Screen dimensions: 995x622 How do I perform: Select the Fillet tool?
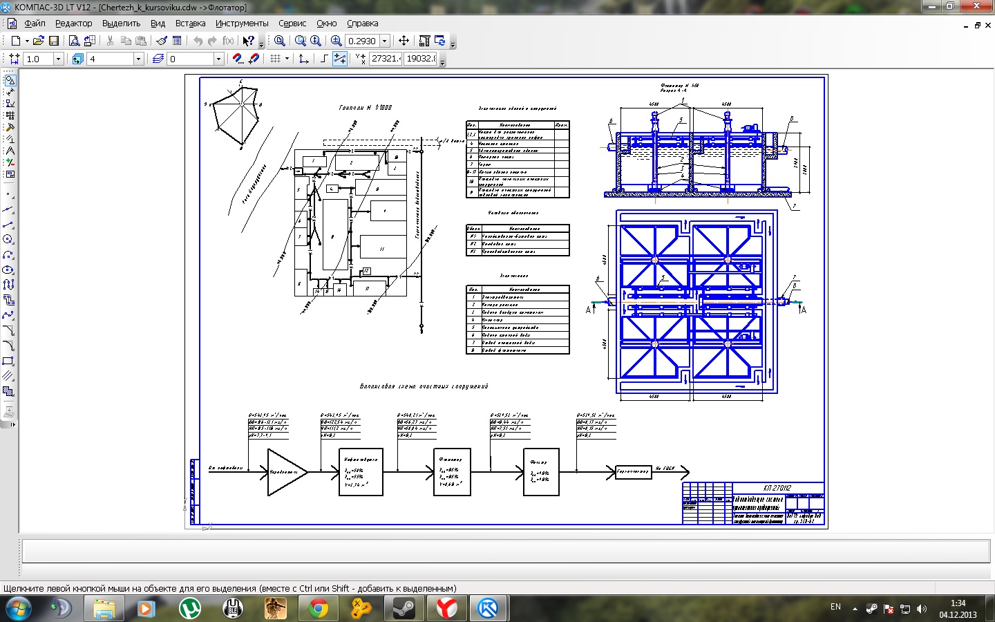(x=8, y=346)
